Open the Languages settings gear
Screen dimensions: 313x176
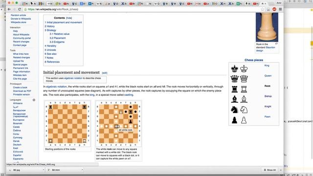(34, 100)
